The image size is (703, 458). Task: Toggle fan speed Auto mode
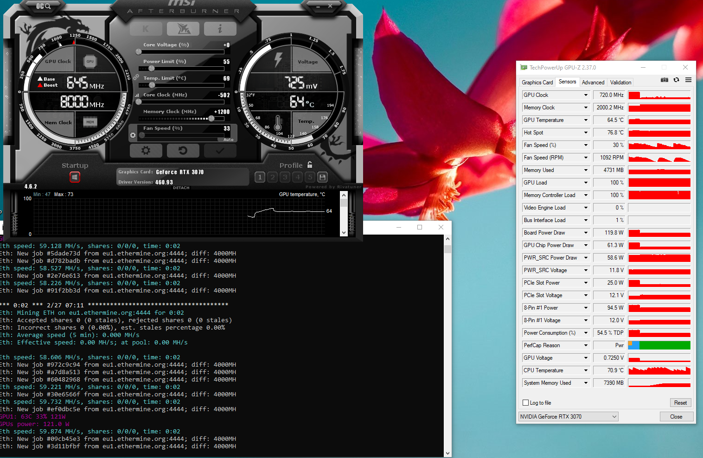[x=229, y=140]
